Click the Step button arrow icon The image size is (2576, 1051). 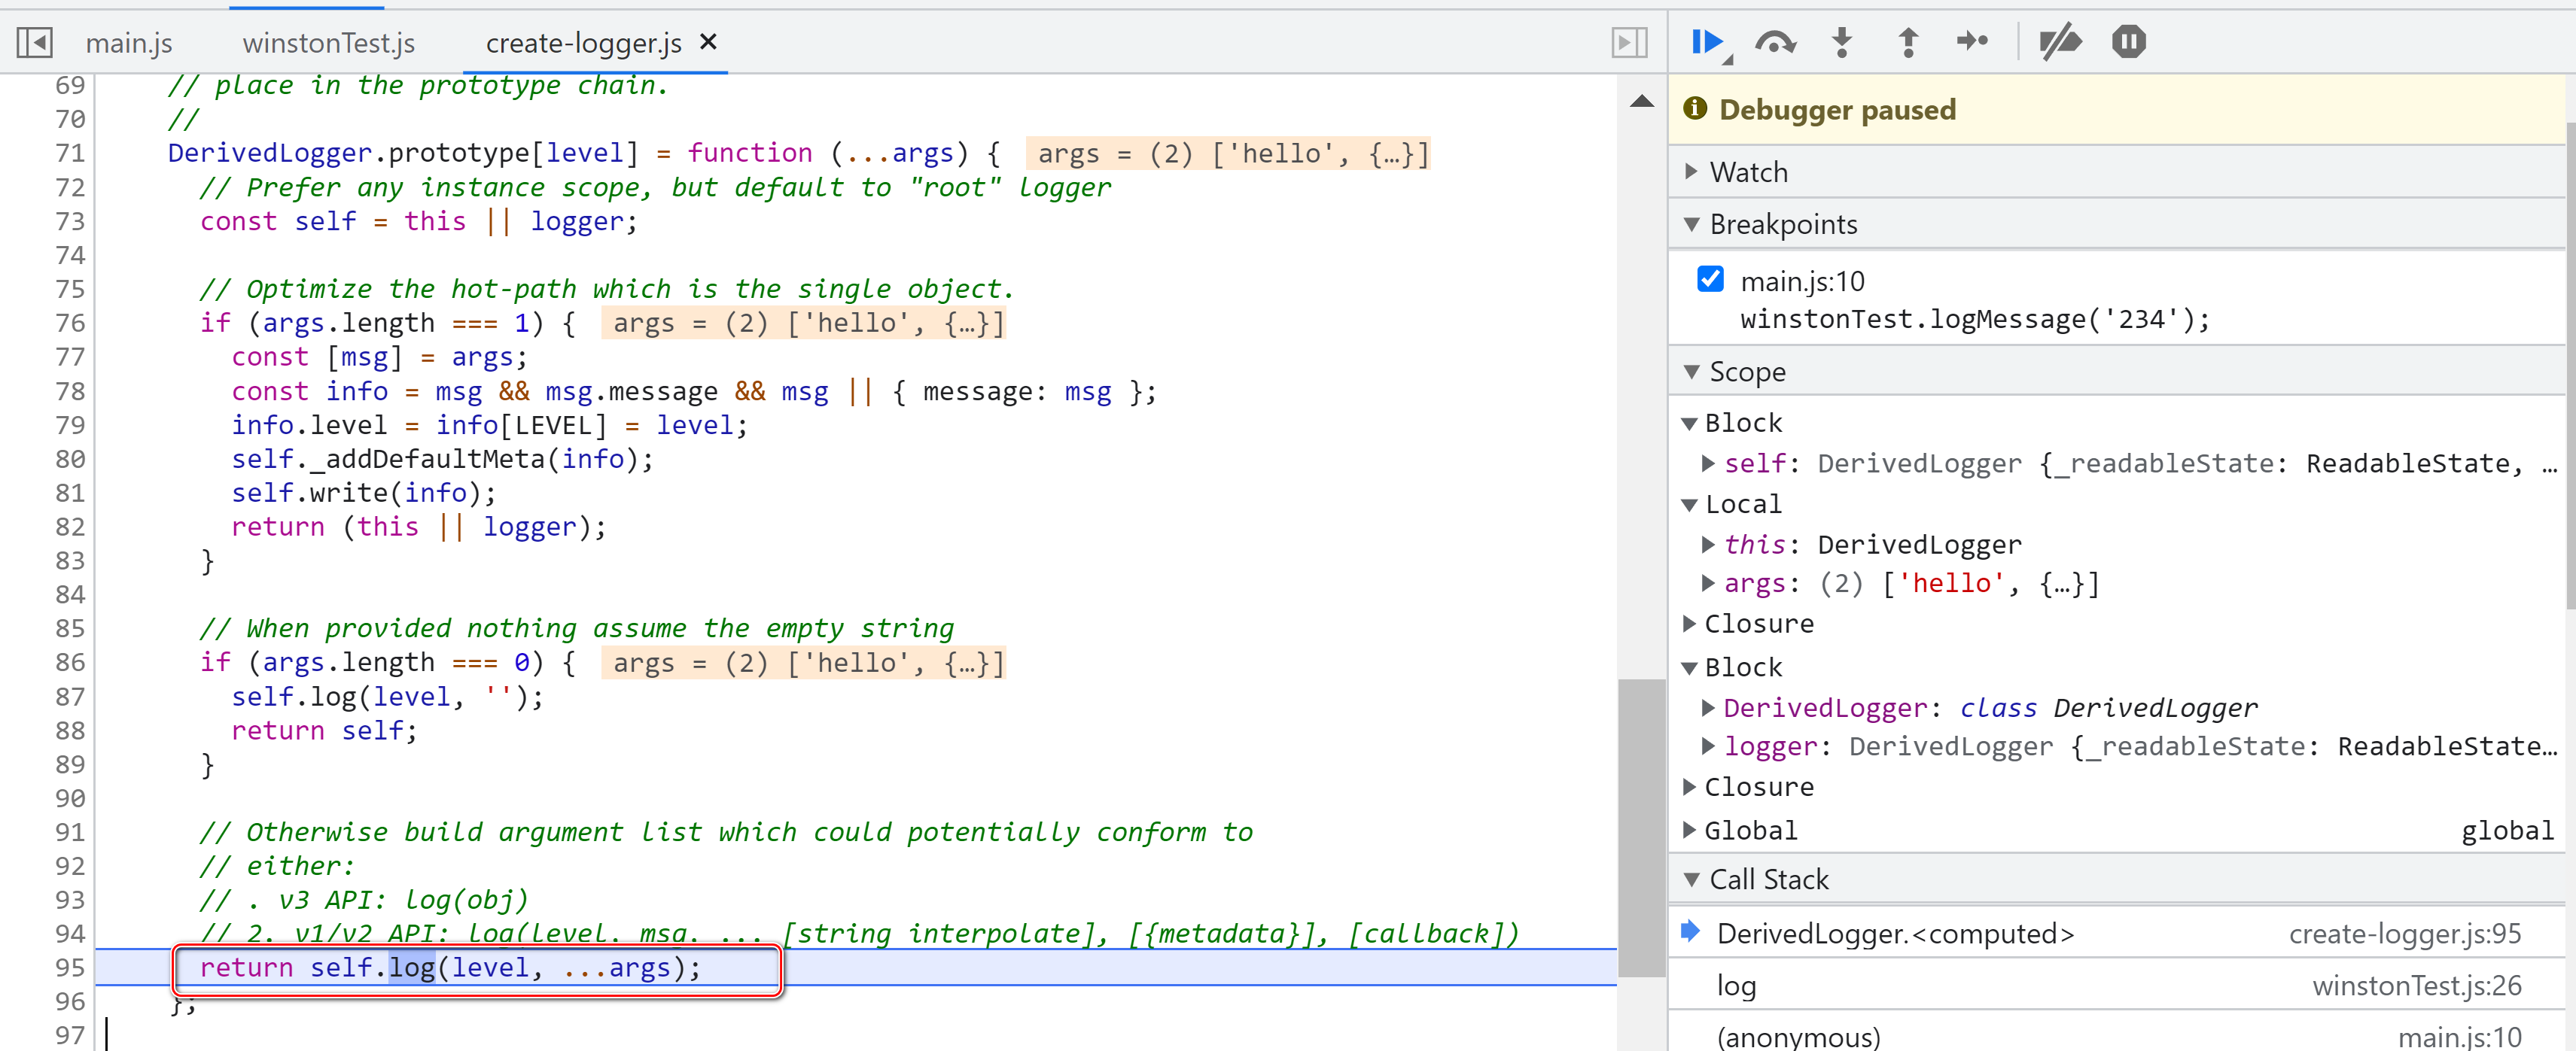click(x=1972, y=42)
